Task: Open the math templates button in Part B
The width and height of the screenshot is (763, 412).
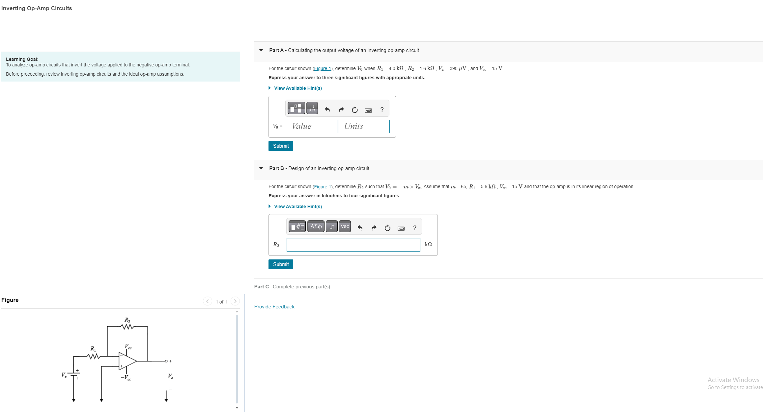Action: [x=297, y=227]
